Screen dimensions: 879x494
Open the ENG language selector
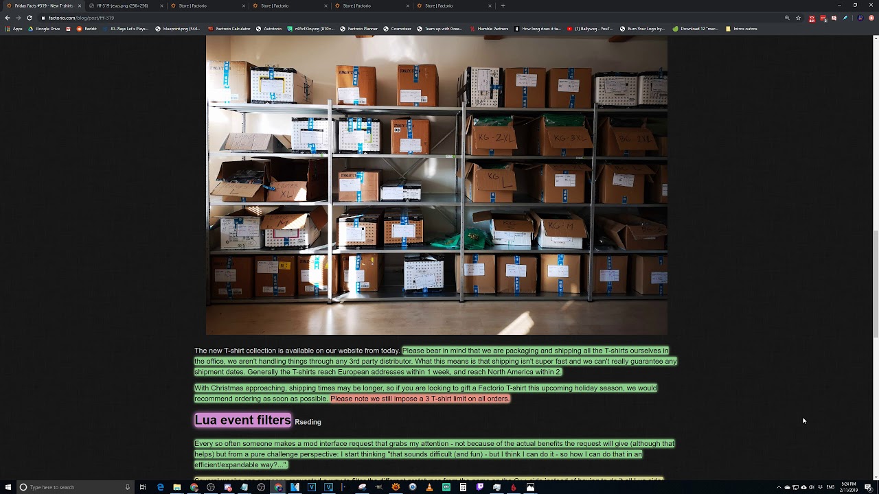point(830,487)
